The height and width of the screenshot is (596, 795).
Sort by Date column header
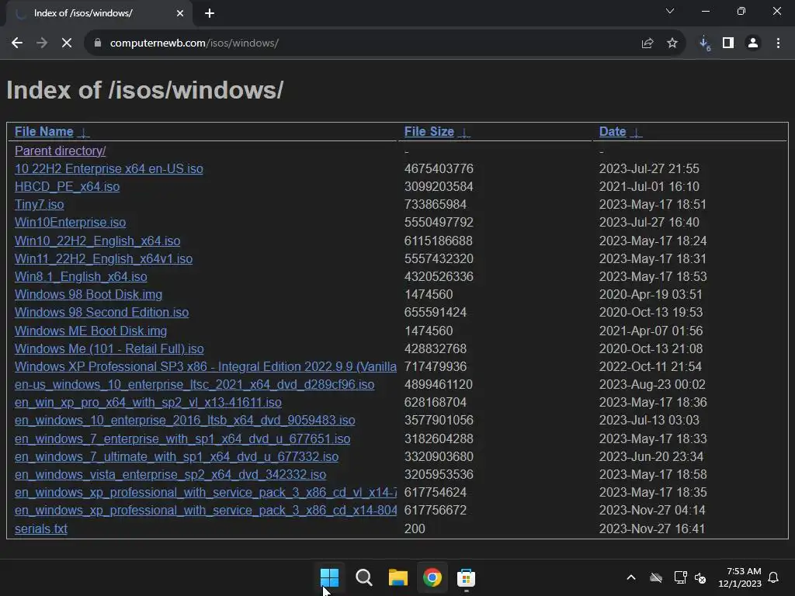tap(613, 132)
